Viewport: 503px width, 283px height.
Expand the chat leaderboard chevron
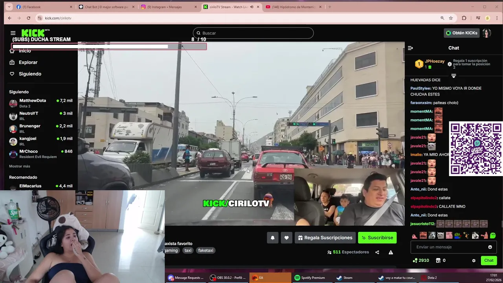click(x=453, y=75)
